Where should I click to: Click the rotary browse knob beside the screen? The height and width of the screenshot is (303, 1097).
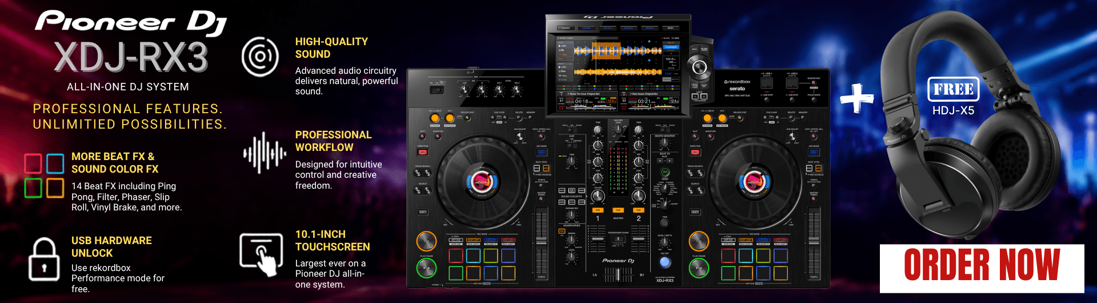699,67
